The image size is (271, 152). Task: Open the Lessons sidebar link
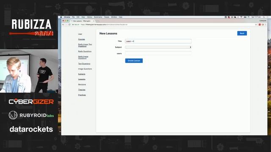click(x=82, y=79)
